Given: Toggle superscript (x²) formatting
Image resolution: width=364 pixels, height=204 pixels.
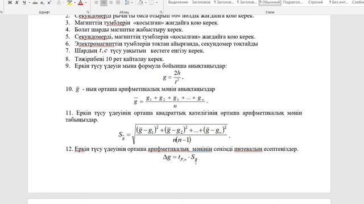Looking at the screenshot, I should pos(49,3).
